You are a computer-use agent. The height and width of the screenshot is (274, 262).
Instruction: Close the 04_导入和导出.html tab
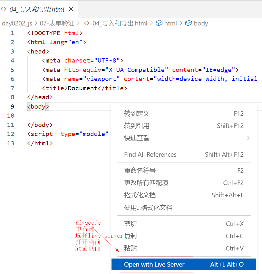tap(71, 9)
